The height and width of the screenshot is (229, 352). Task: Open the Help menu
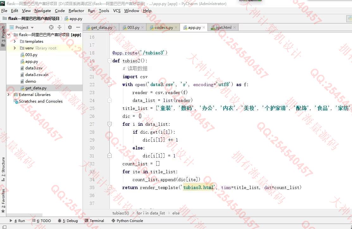coord(147,10)
